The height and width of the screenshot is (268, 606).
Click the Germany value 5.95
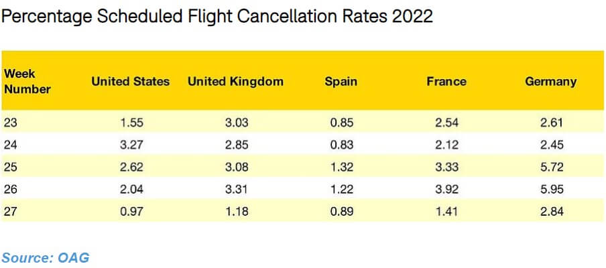click(550, 190)
